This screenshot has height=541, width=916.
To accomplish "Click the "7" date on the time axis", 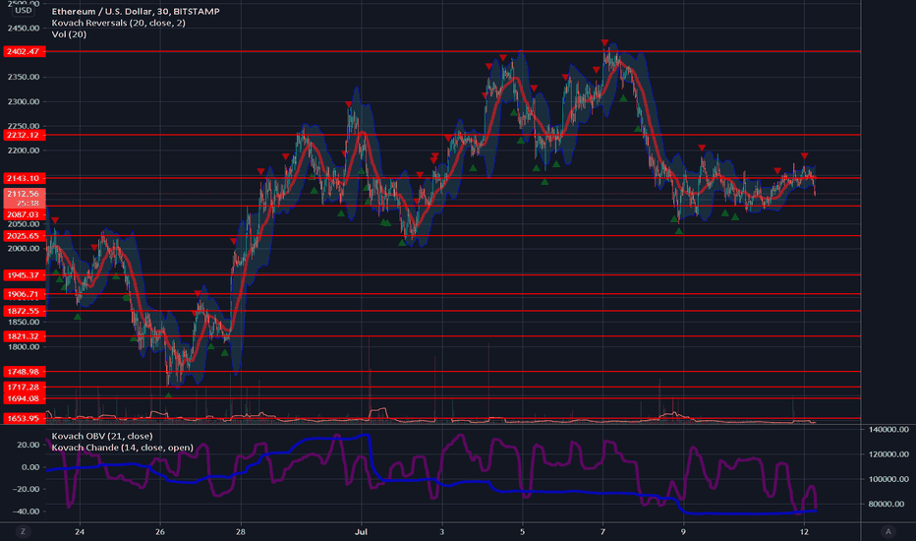I will [602, 531].
